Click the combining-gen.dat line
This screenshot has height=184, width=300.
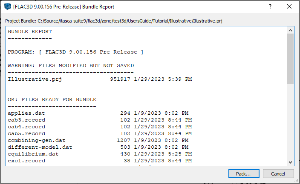pos(98,140)
